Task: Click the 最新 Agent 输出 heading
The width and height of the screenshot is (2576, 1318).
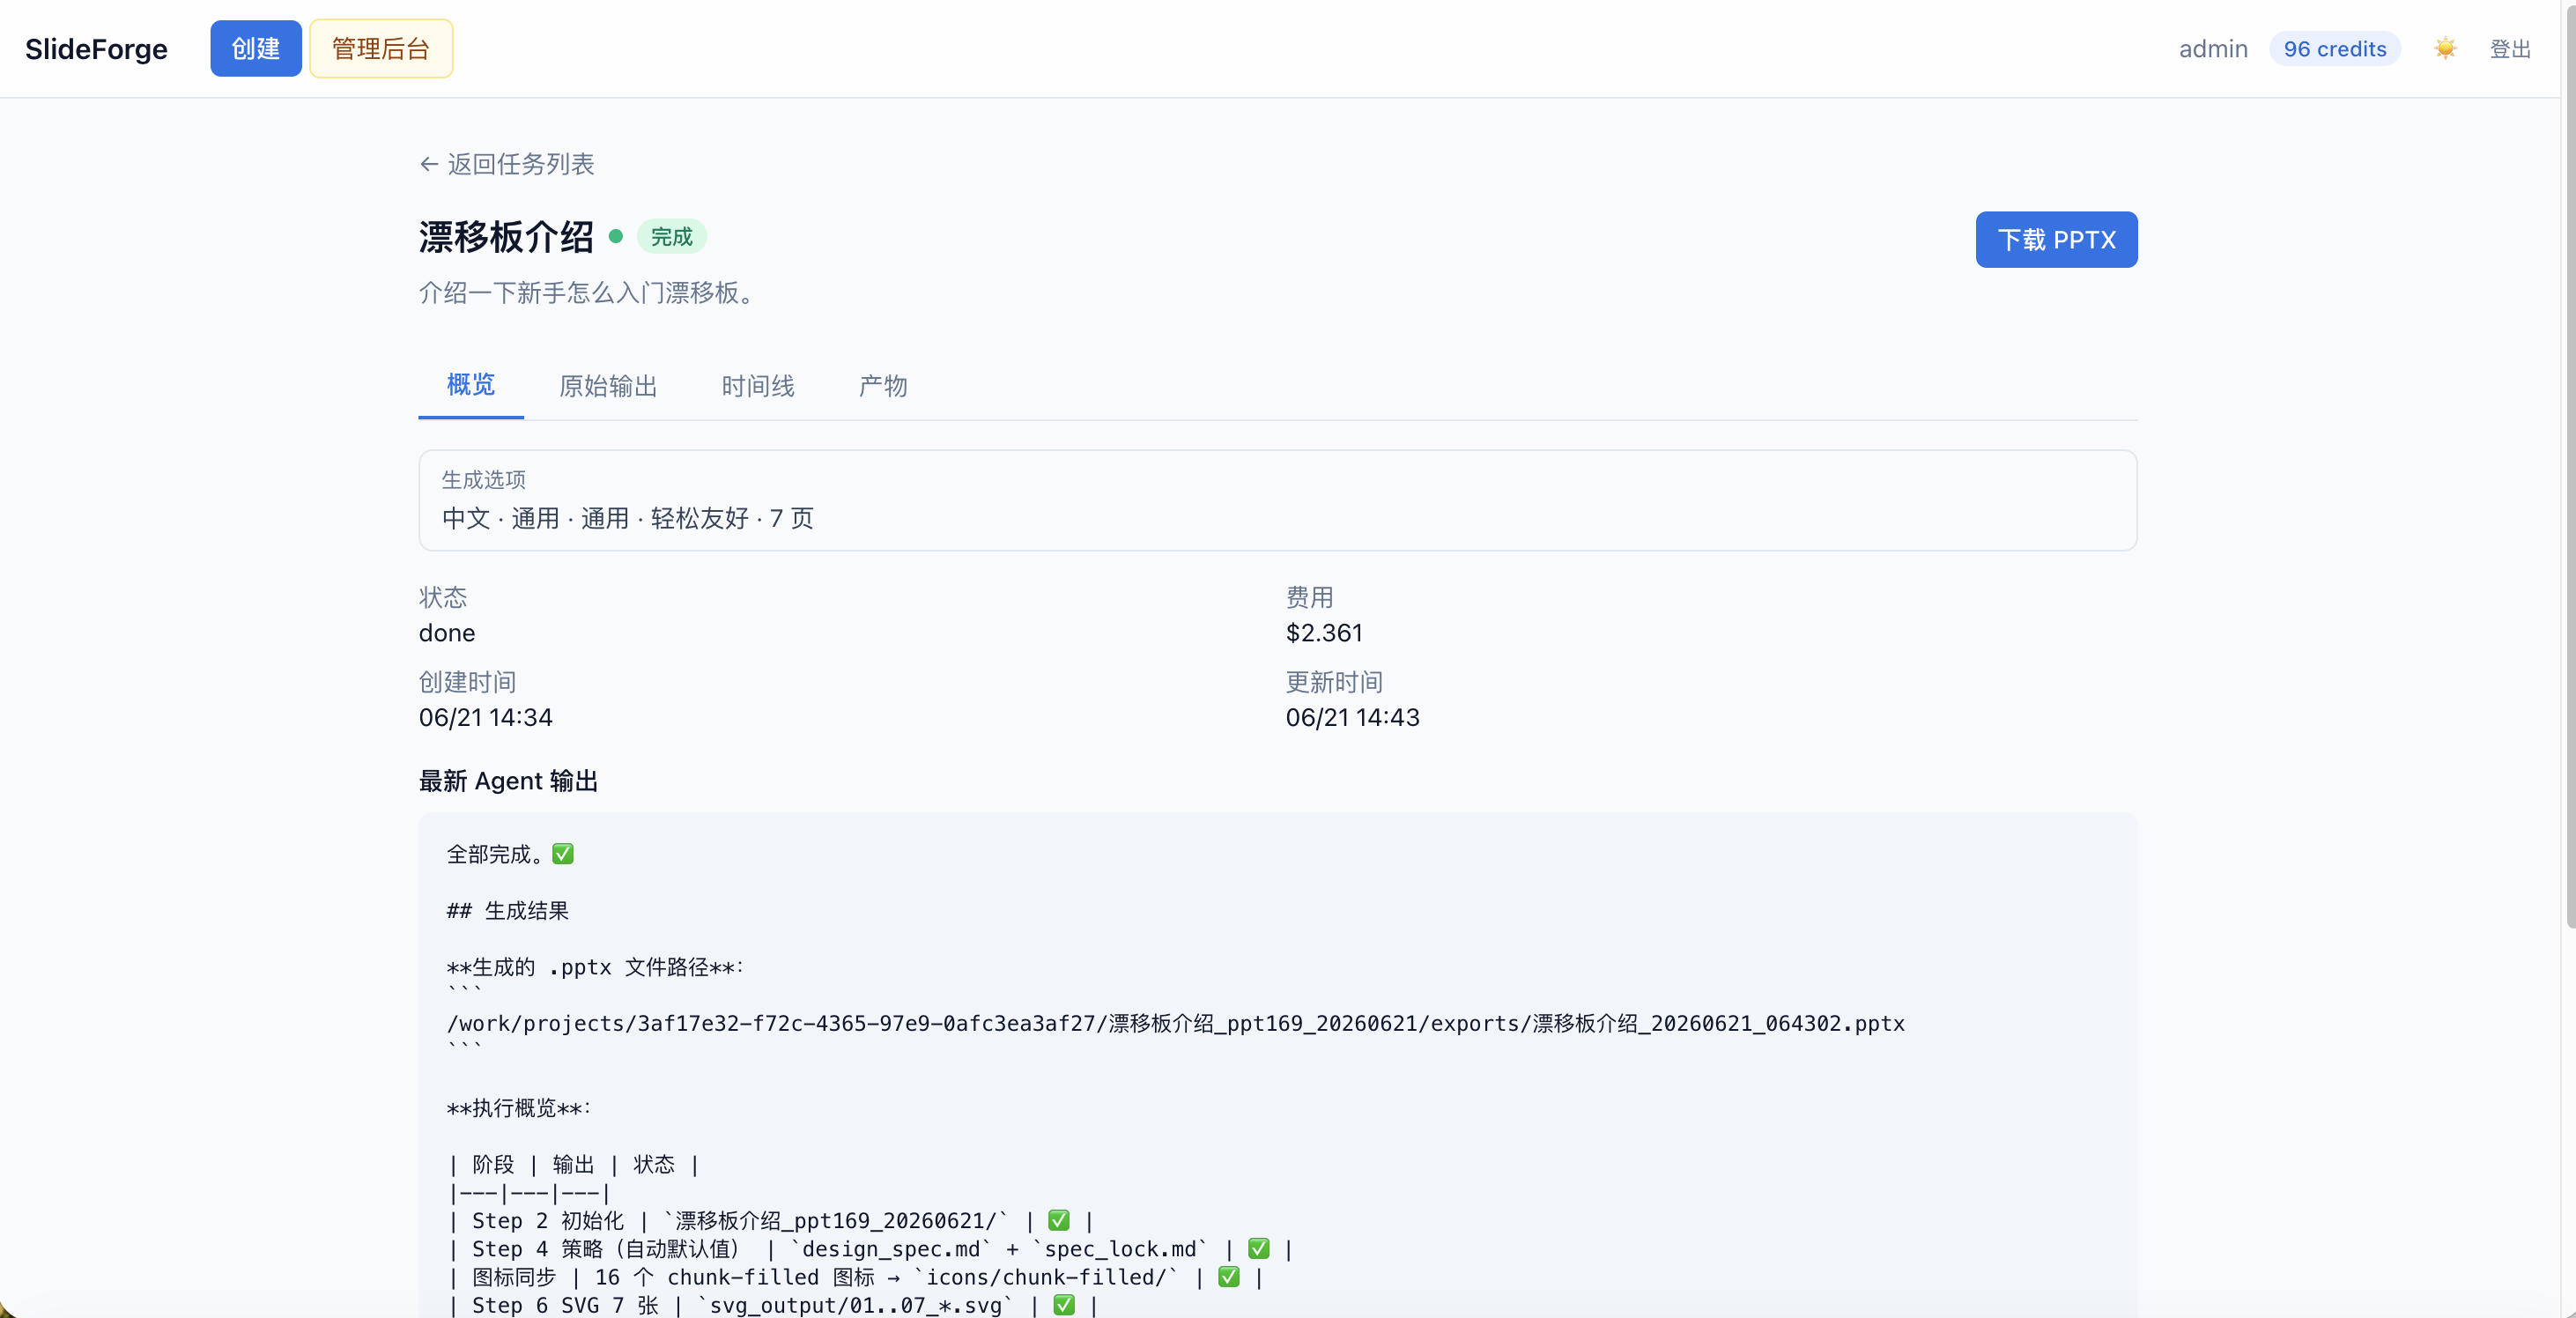Action: coord(508,781)
